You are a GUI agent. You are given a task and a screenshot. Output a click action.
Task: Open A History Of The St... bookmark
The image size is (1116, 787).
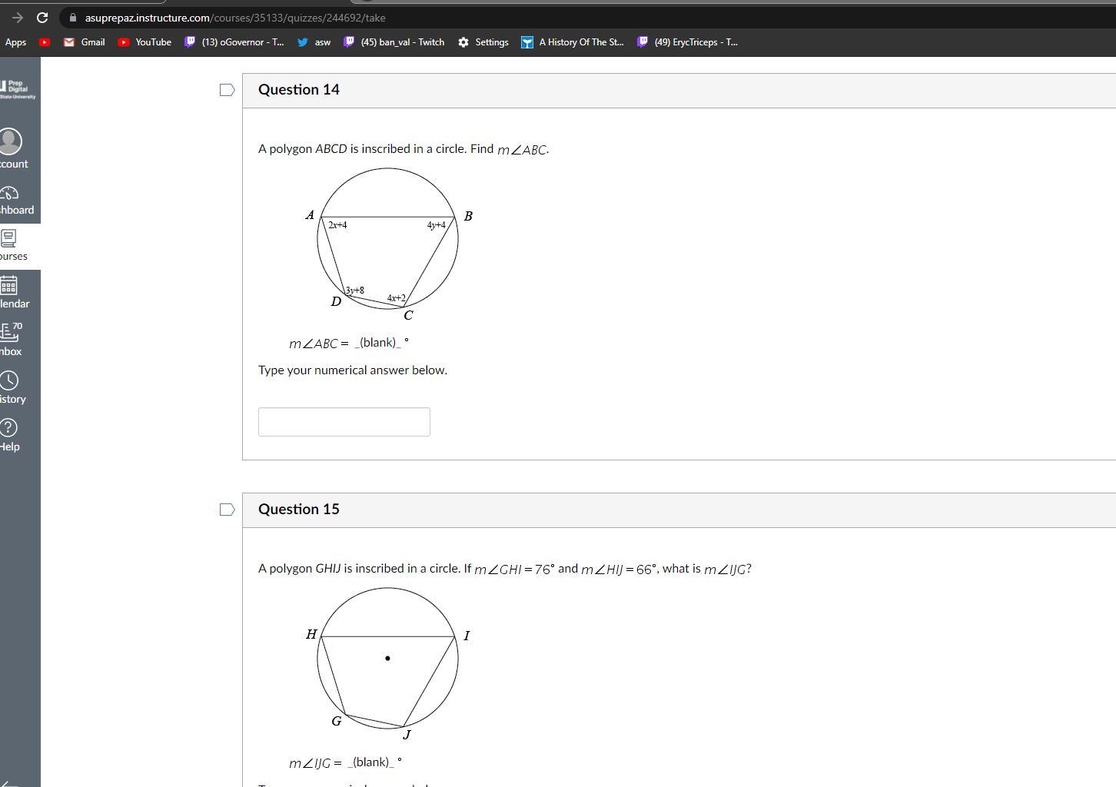pyautogui.click(x=573, y=42)
